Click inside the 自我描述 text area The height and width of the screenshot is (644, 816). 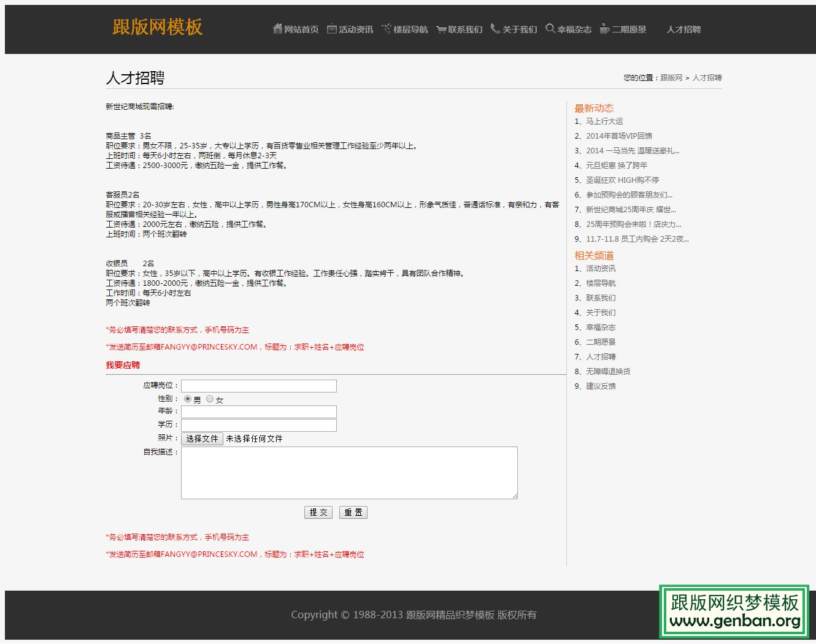pos(348,472)
